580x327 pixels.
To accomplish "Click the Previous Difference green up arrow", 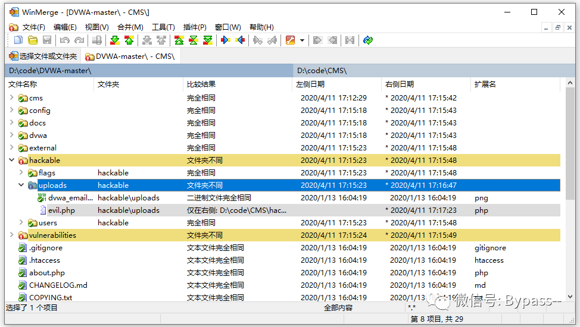I will click(129, 40).
